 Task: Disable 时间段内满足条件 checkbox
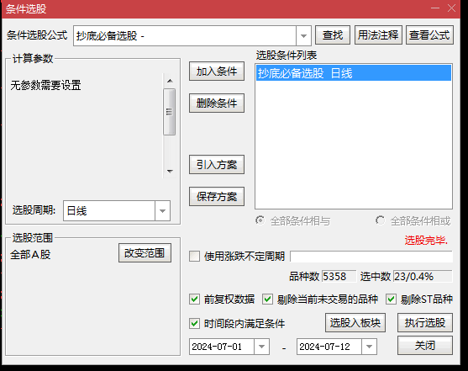point(194,323)
